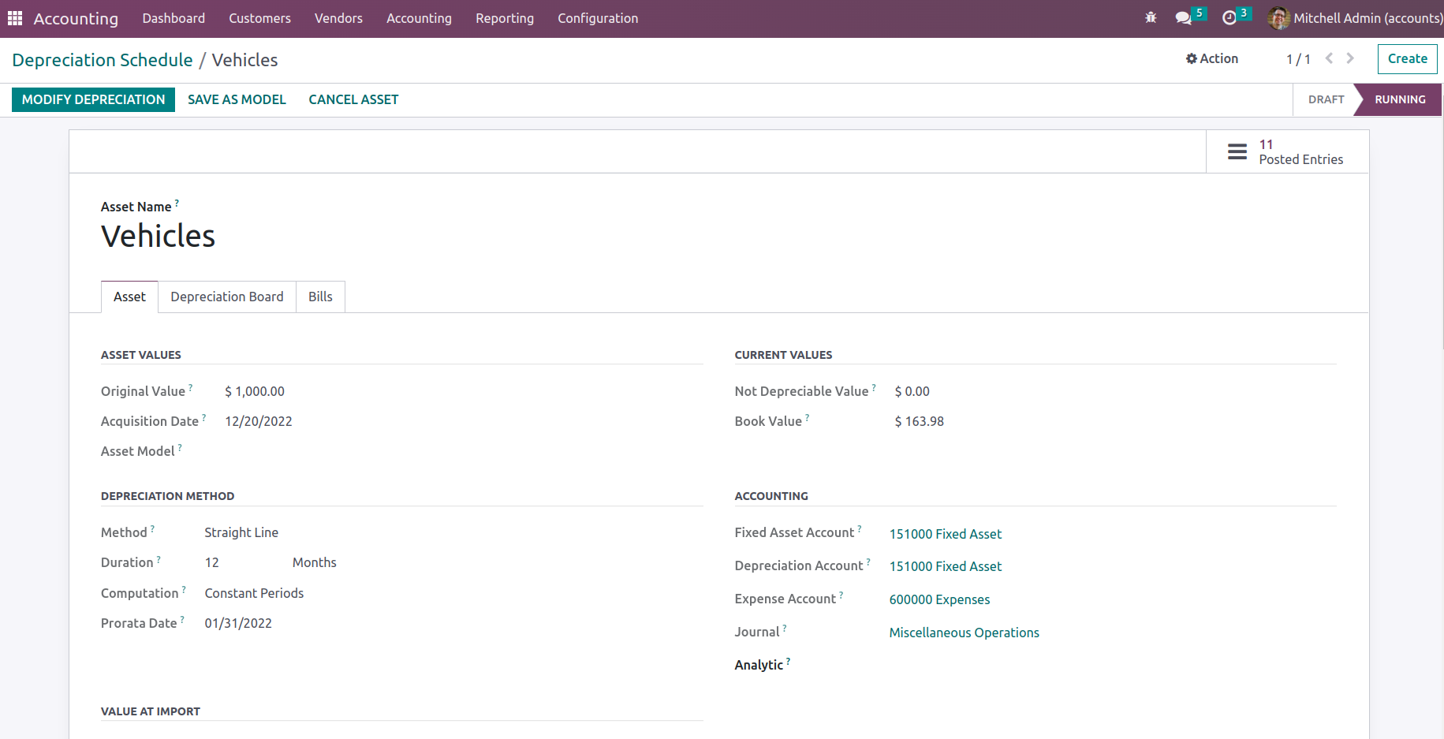Screen dimensions: 1444x739
Task: Click the Depreciation Schedule breadcrumb
Action: point(103,60)
